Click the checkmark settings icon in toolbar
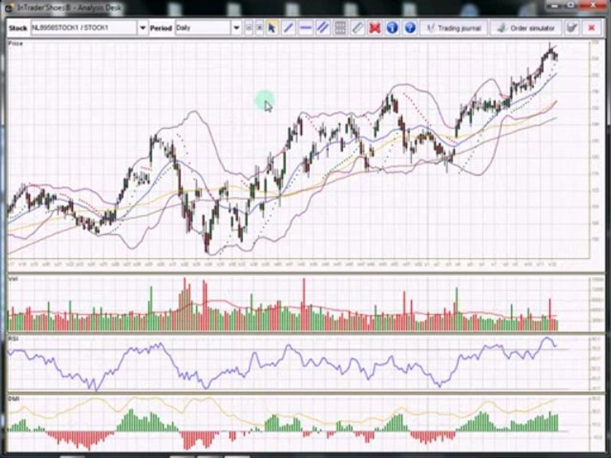The height and width of the screenshot is (458, 611). coord(572,28)
